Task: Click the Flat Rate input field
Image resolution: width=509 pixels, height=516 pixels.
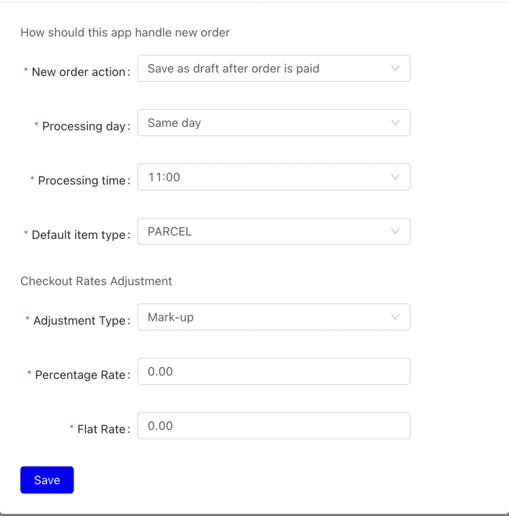Action: 273,425
